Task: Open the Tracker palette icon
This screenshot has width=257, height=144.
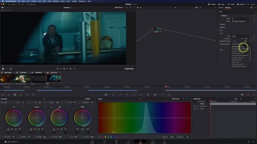Action: coord(134,95)
